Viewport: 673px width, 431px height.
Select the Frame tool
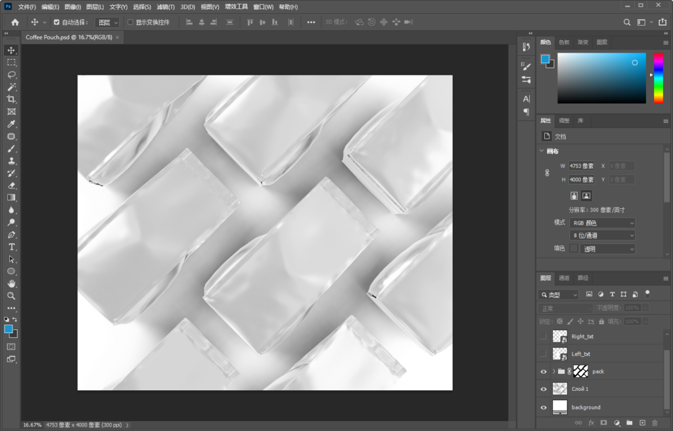click(x=11, y=112)
